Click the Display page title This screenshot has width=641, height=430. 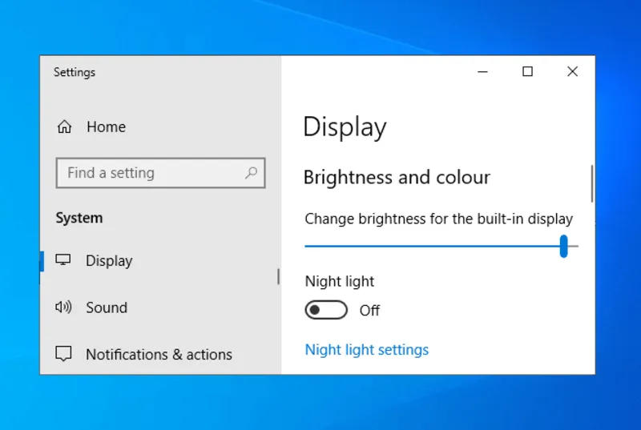pyautogui.click(x=345, y=127)
